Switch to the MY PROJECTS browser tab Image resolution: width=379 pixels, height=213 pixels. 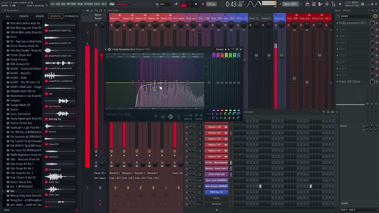(71, 16)
